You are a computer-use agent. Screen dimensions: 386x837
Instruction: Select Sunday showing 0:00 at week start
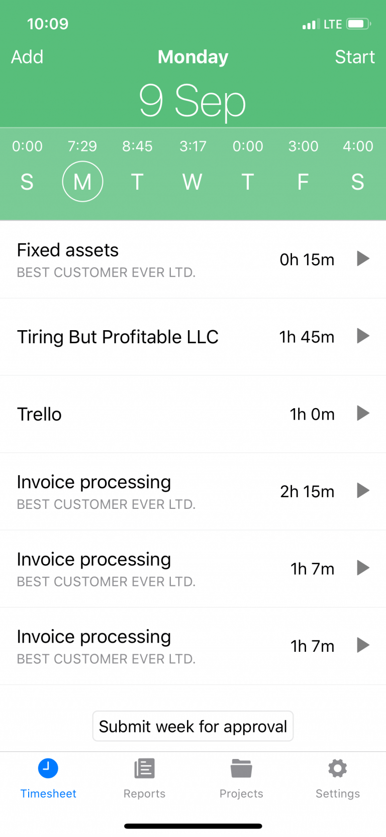[27, 182]
